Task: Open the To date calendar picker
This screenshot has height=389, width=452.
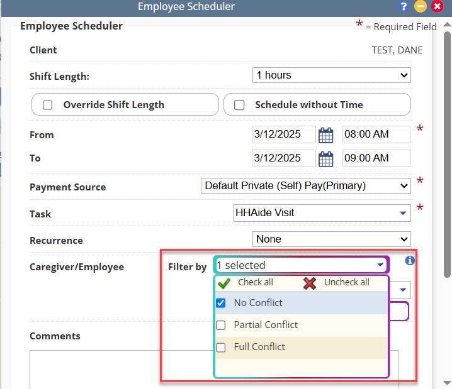Action: pyautogui.click(x=325, y=159)
